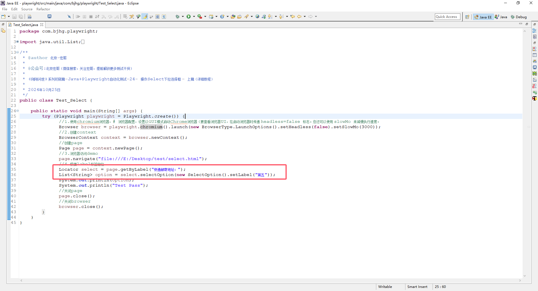Click the Smart Insert status bar entry
This screenshot has width=538, height=291.
[417, 287]
